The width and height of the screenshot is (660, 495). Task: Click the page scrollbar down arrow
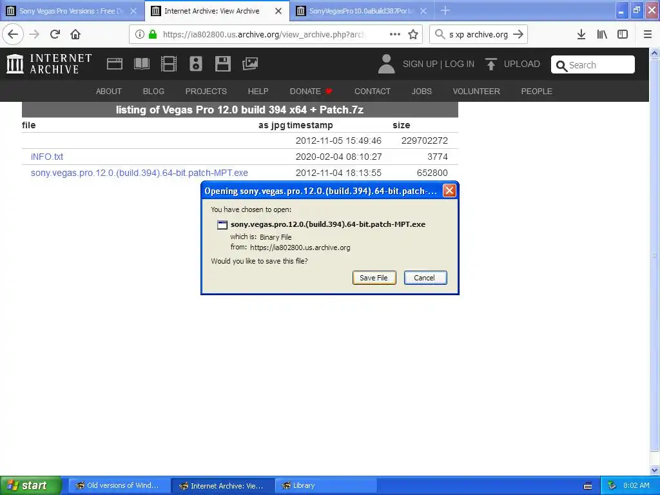coord(655,470)
